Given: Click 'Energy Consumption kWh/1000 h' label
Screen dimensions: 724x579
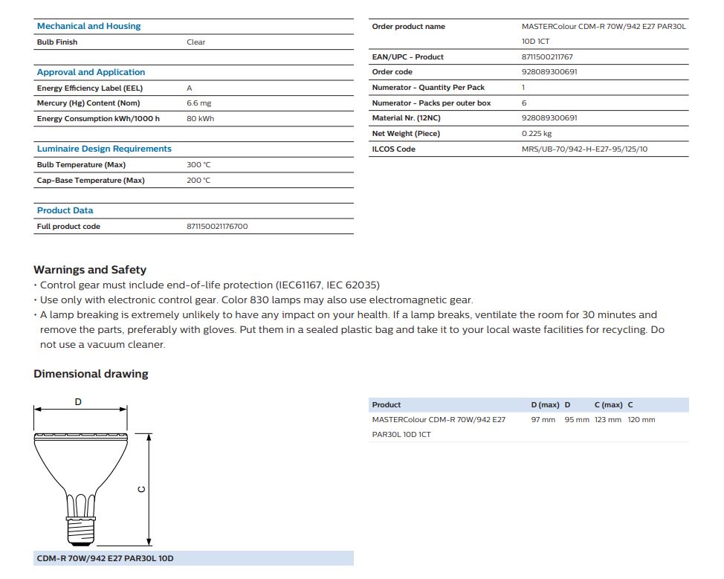Looking at the screenshot, I should click(x=98, y=119).
